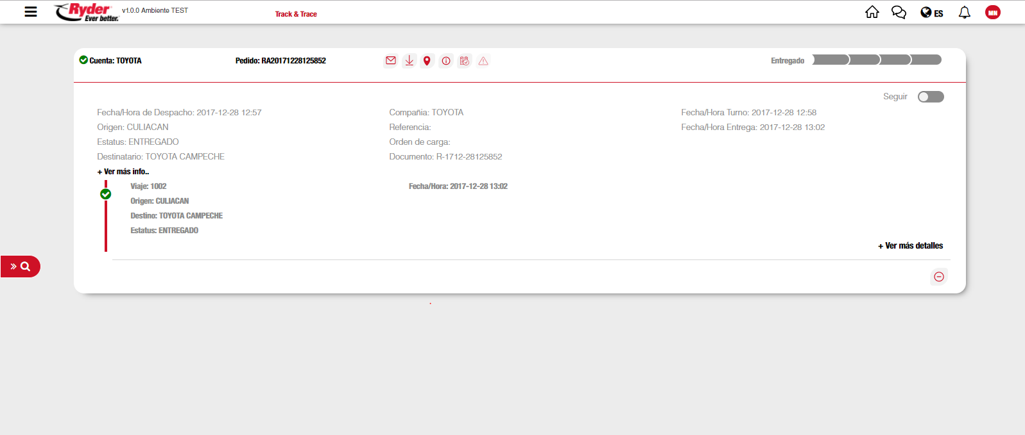
Task: Go to home via house icon
Action: point(872,12)
